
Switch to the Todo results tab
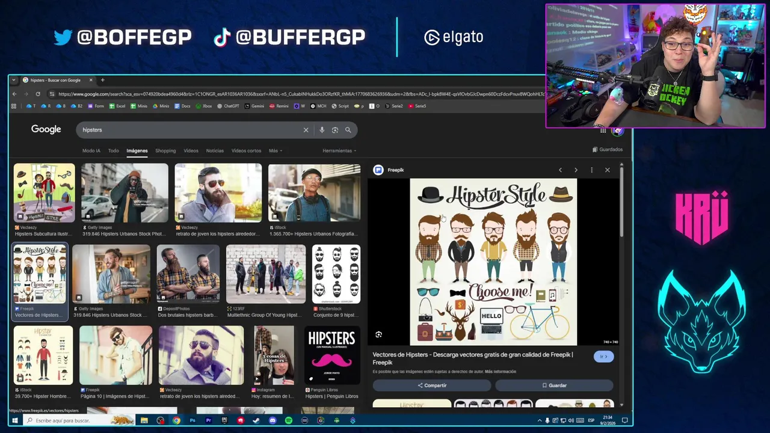pyautogui.click(x=113, y=151)
